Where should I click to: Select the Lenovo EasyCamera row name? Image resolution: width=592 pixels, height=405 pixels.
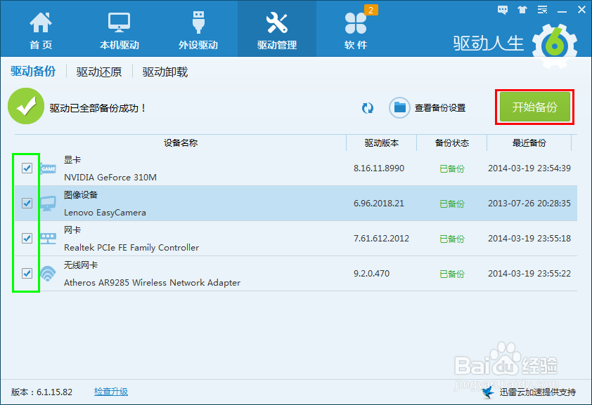pos(105,213)
